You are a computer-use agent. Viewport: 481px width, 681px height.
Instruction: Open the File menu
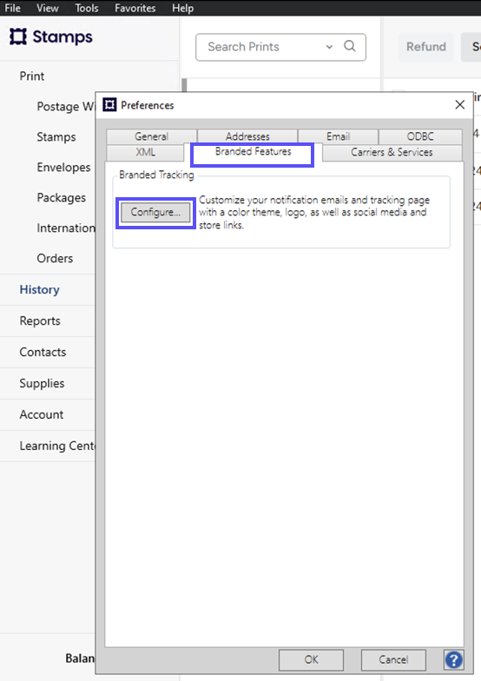(12, 8)
